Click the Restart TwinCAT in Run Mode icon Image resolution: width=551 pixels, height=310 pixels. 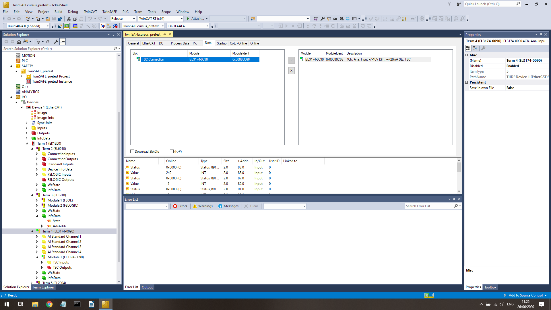coord(67,26)
